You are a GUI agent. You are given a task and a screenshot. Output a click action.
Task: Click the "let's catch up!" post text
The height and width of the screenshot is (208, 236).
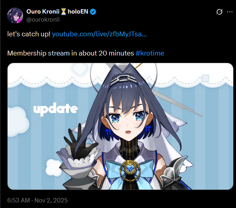29,34
